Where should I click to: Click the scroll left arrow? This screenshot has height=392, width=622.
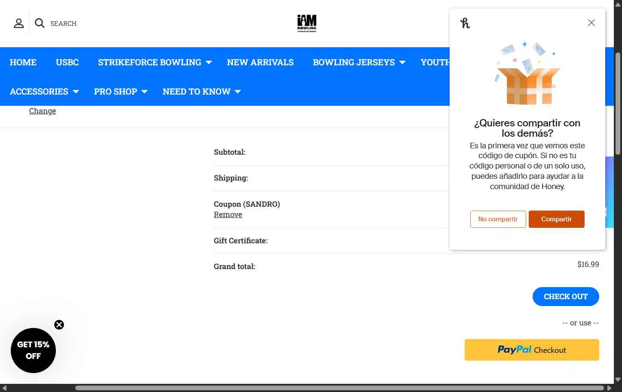coord(4,388)
